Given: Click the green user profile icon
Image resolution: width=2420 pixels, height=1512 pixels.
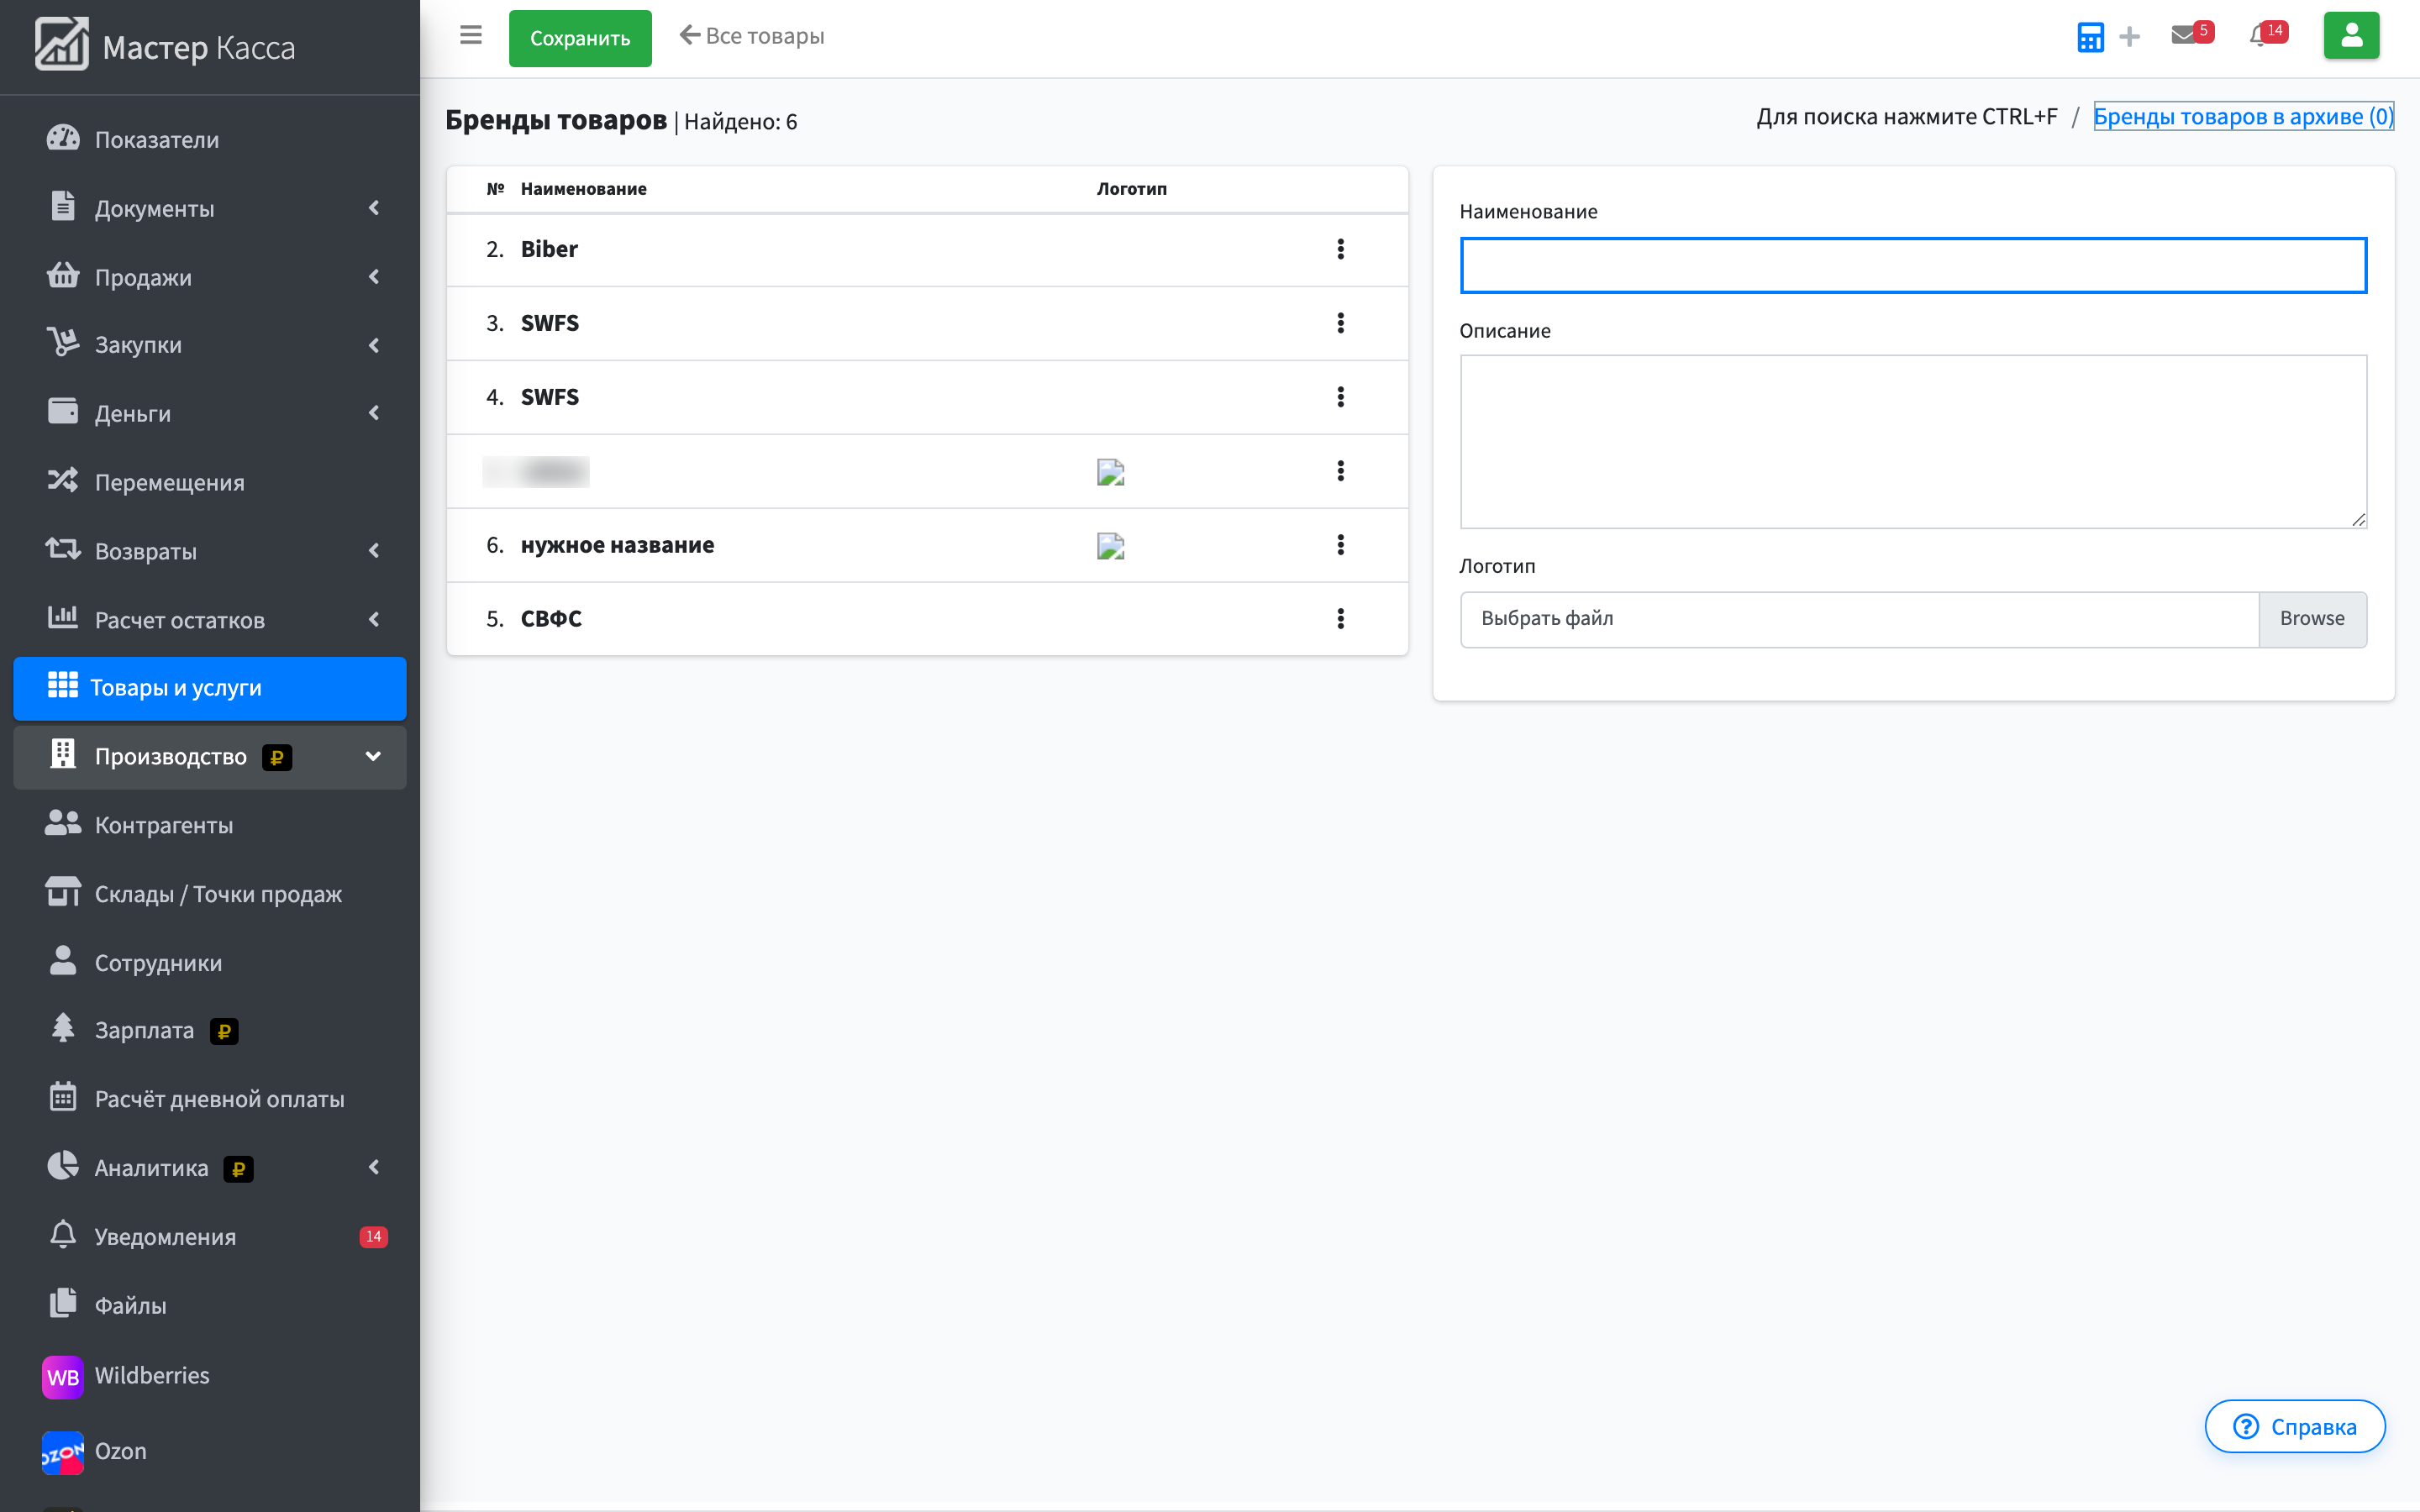Looking at the screenshot, I should tap(2351, 36).
